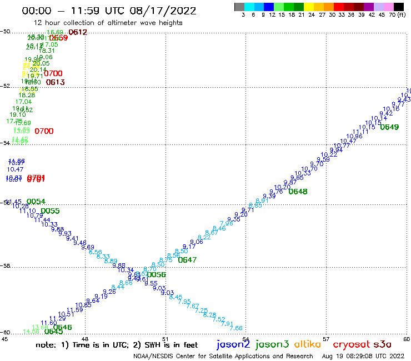Click the 10.22 wave height value
Viewport: 411px width, 361px height.
[329, 155]
